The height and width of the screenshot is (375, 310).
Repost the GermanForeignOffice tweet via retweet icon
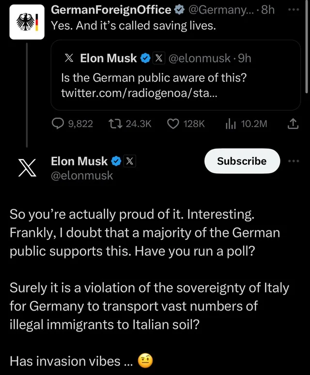point(116,124)
